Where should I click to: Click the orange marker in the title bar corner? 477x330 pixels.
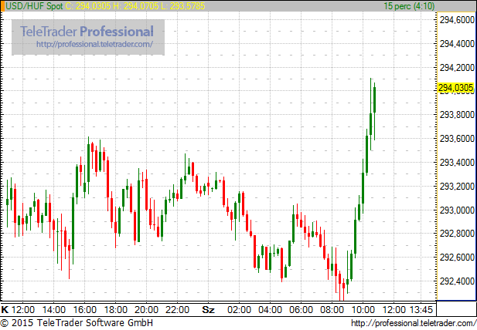(2, 6)
